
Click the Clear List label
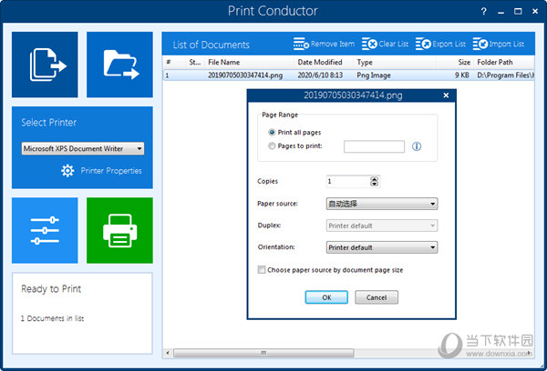coord(394,44)
